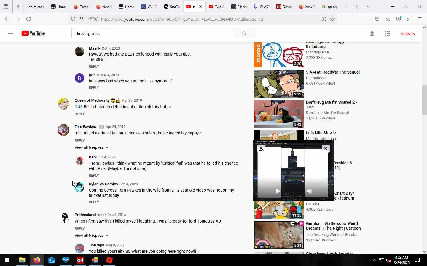Open the muted volume tray icon

(389, 260)
